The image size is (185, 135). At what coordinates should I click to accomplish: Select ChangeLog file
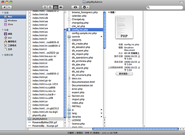coord(85,19)
